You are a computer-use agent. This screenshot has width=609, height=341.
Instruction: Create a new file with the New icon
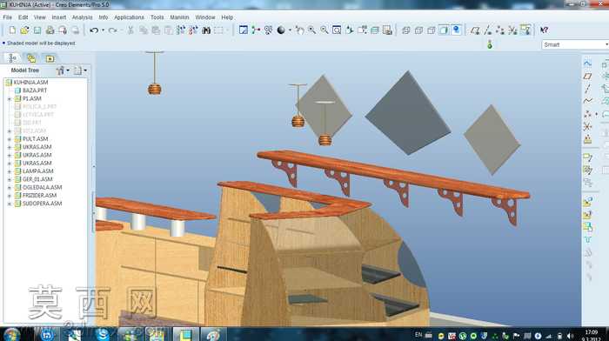coord(12,30)
